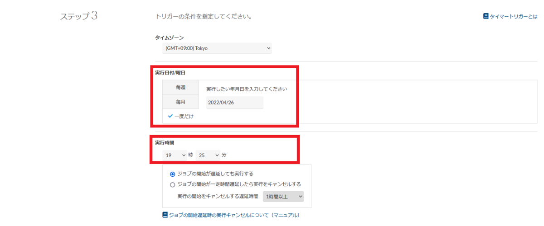Click the トリガーの条件を指定してください text
544x226 pixels.
pos(204,17)
